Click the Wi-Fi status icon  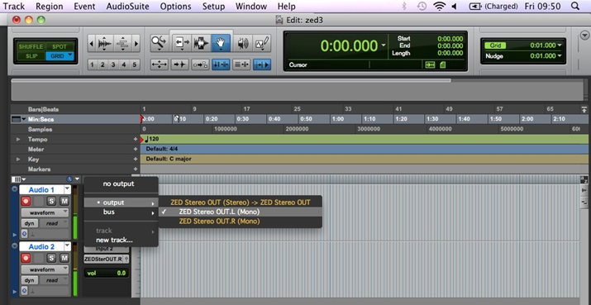[x=439, y=6]
